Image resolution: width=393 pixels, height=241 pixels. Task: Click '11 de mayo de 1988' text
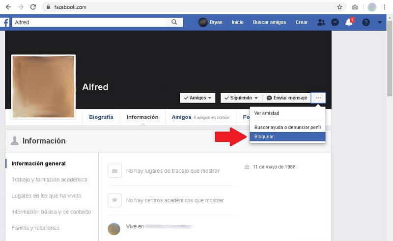pyautogui.click(x=274, y=167)
